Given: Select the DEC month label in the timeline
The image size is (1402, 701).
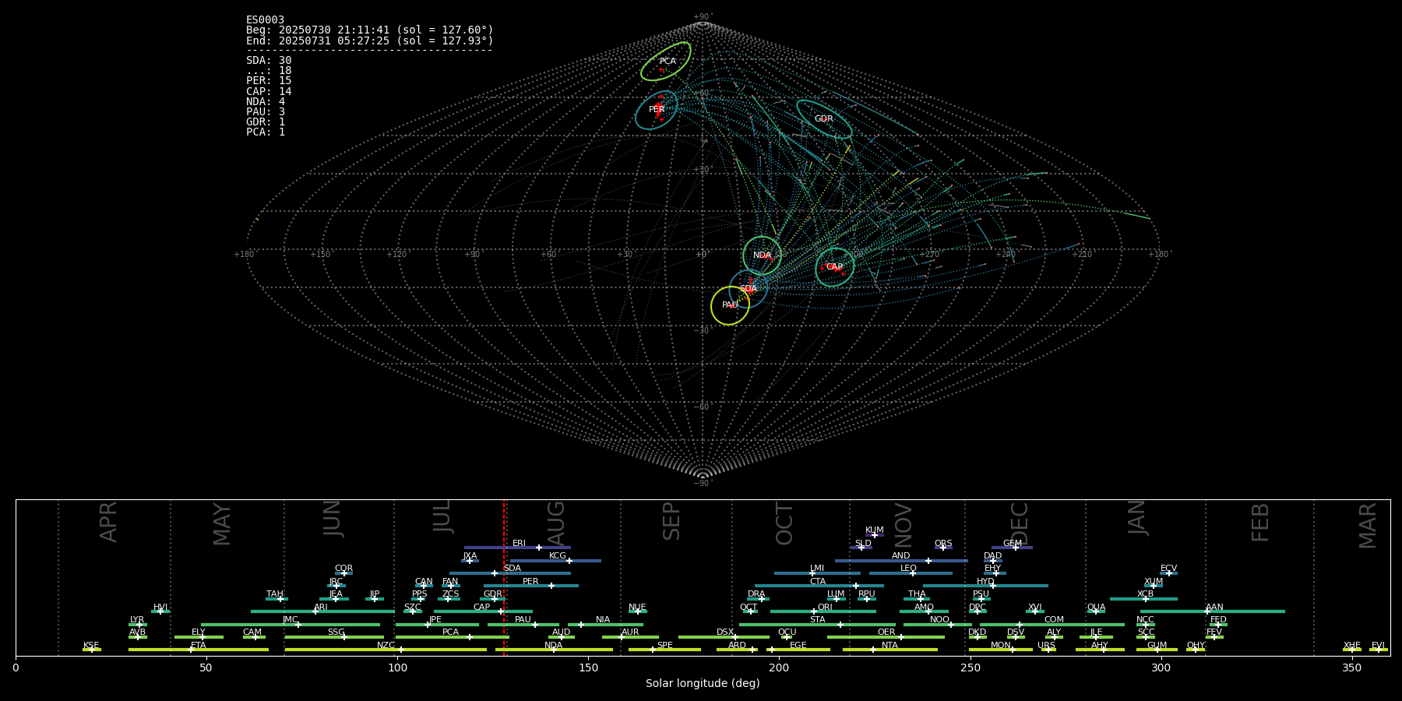Looking at the screenshot, I should pos(1020,523).
